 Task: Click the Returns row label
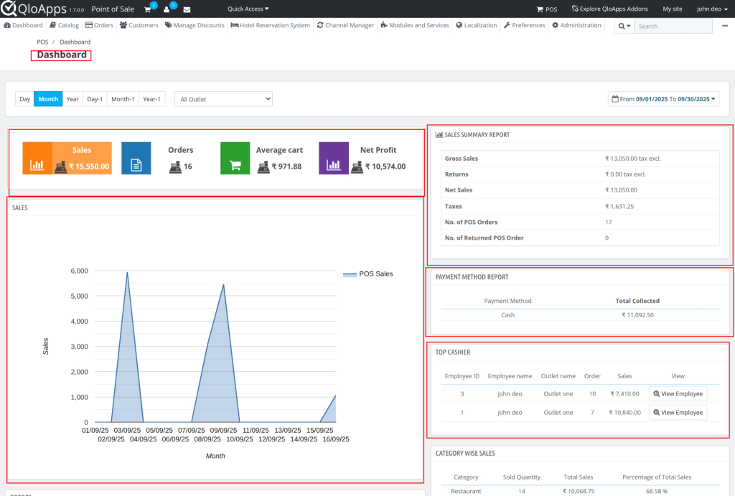(x=457, y=174)
